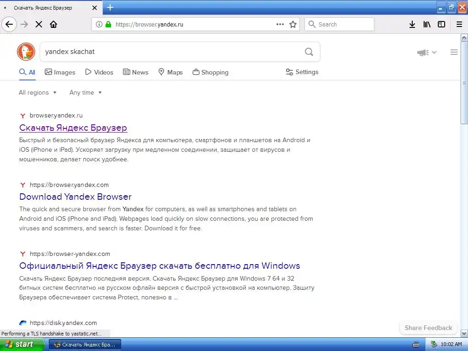
Task: Expand the All regions dropdown
Action: [x=37, y=92]
